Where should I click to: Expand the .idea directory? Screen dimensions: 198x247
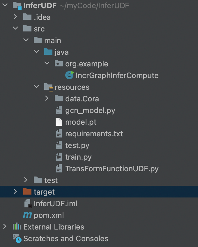click(15, 17)
